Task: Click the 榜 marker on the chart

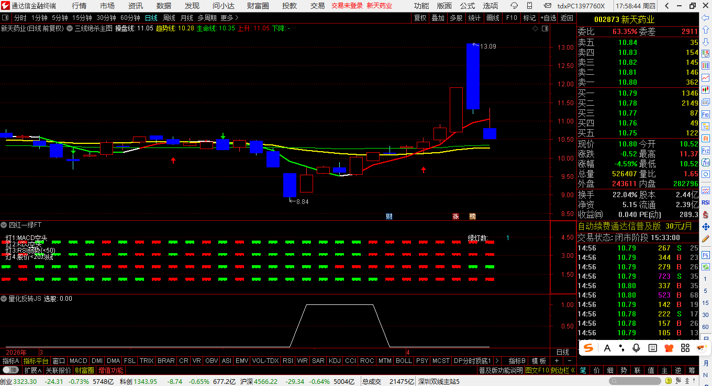Action: [x=473, y=216]
